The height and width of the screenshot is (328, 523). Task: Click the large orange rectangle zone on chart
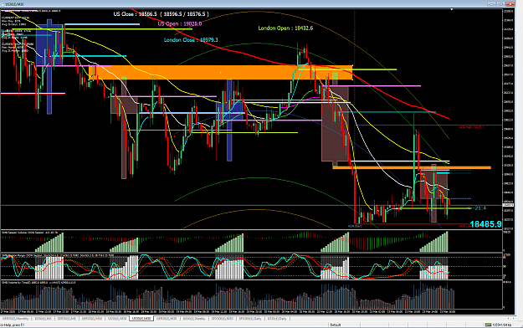(x=220, y=73)
